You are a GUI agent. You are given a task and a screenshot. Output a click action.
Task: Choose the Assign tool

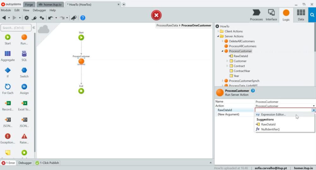coord(24,89)
